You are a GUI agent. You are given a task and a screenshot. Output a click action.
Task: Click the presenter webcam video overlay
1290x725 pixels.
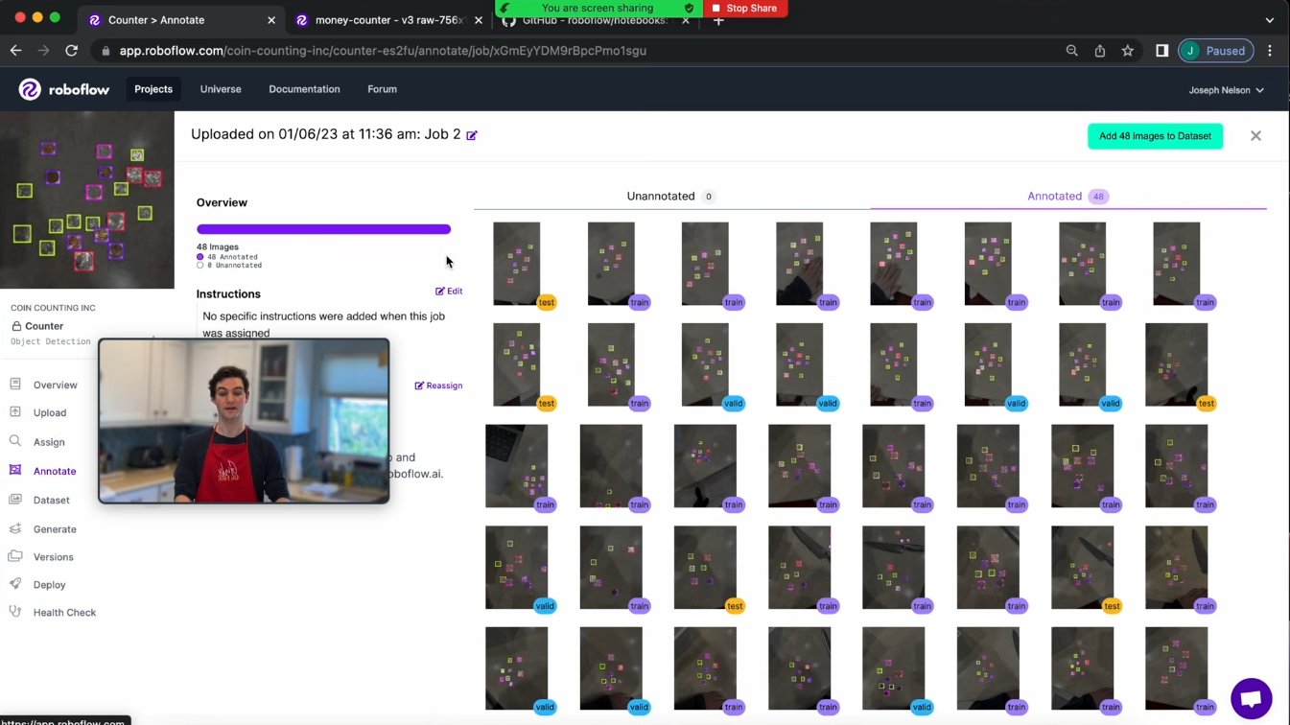click(244, 421)
